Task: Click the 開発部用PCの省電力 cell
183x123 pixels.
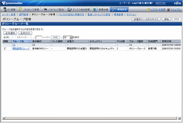Action: [77, 48]
